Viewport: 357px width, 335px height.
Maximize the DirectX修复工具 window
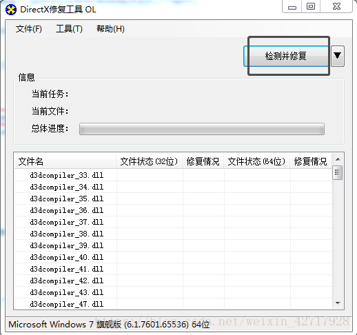(x=311, y=6)
